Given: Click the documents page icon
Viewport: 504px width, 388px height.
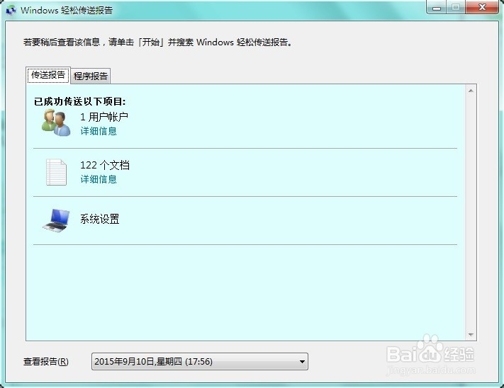Looking at the screenshot, I should point(56,172).
